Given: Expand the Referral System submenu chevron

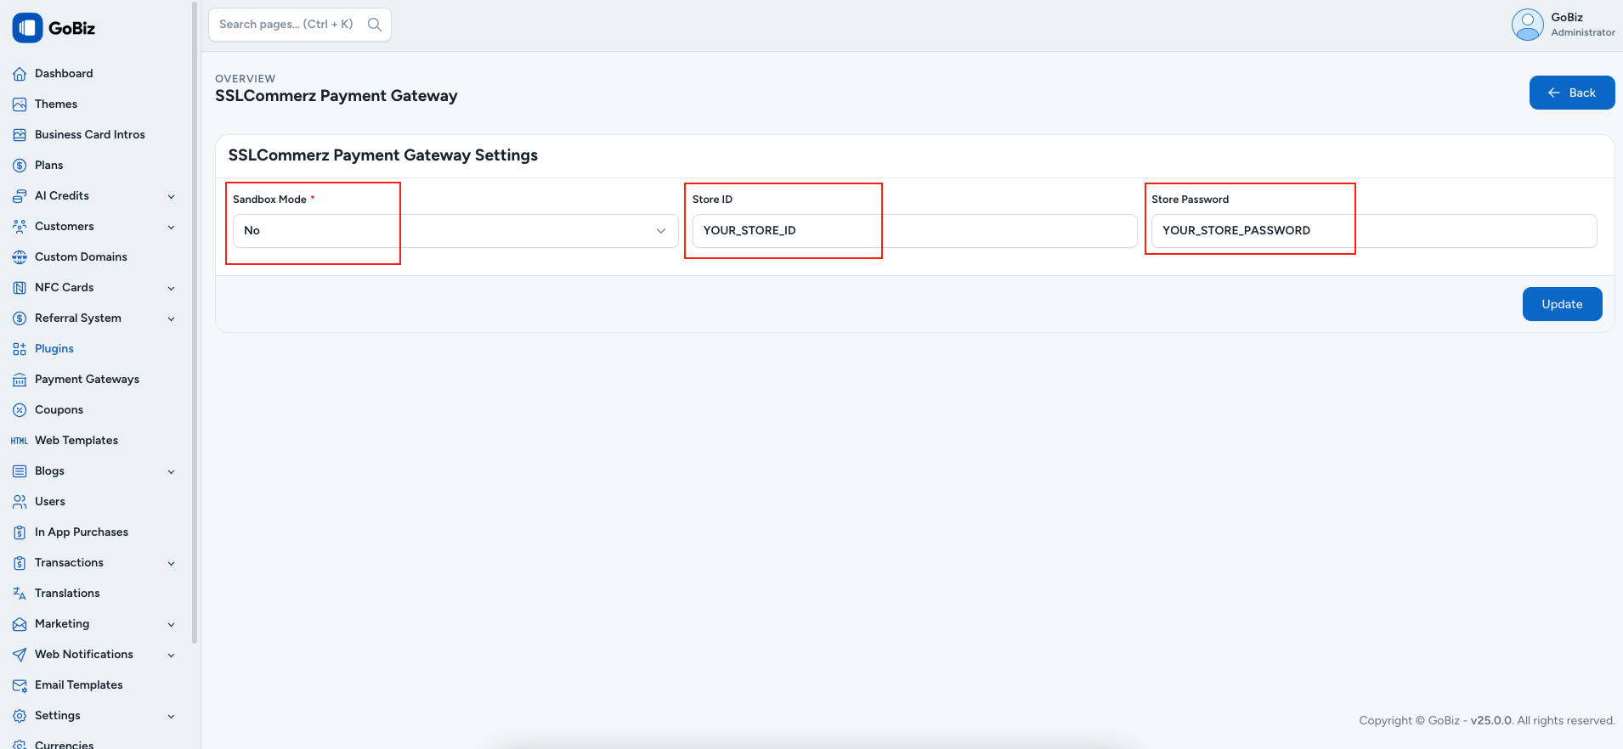Looking at the screenshot, I should 171,319.
